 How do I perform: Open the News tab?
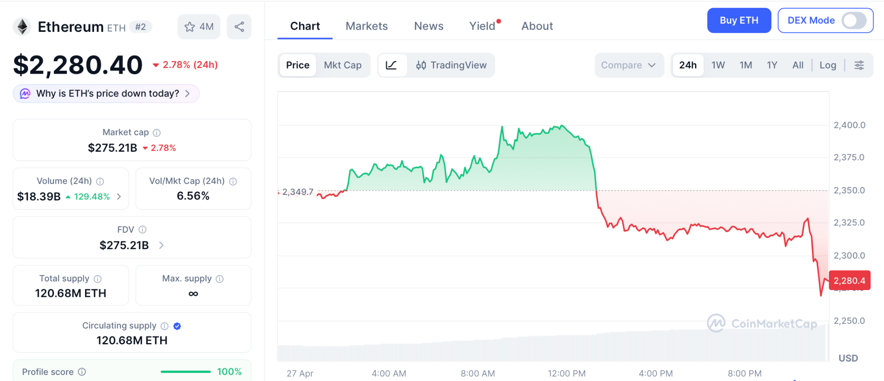pos(428,26)
